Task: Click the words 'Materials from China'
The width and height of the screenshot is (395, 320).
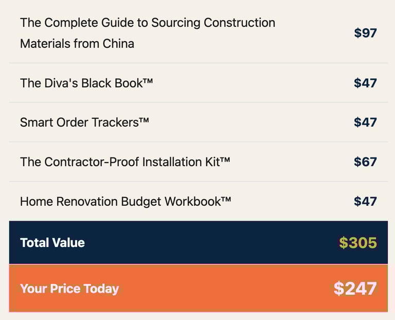Action: [x=77, y=44]
